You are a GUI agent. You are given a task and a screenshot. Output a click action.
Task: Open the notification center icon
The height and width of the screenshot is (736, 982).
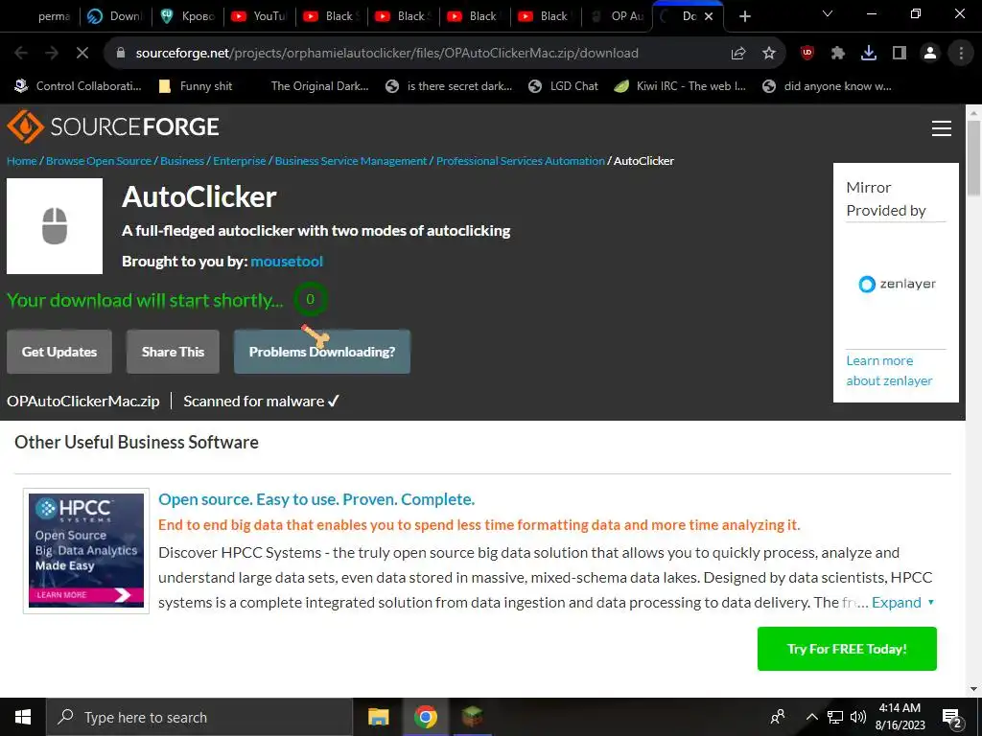(x=952, y=718)
